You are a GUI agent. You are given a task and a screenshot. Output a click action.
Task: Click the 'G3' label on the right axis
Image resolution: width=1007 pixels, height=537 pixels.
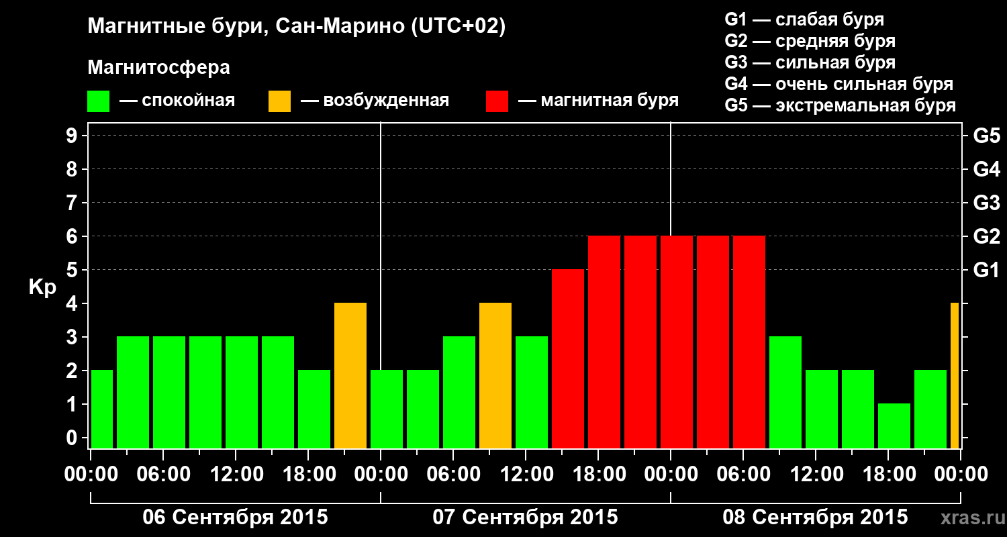[987, 203]
